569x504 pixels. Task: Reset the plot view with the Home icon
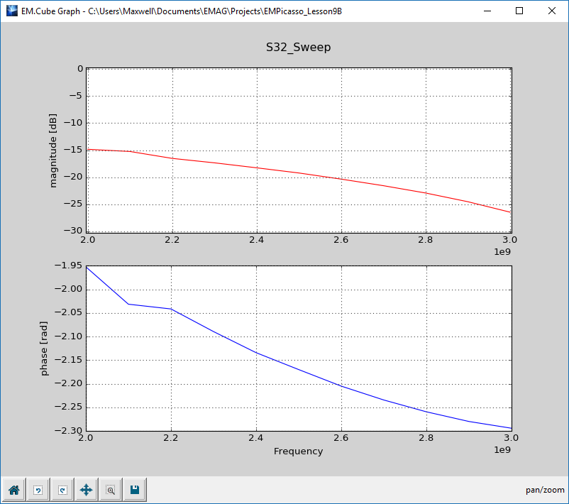pos(13,490)
